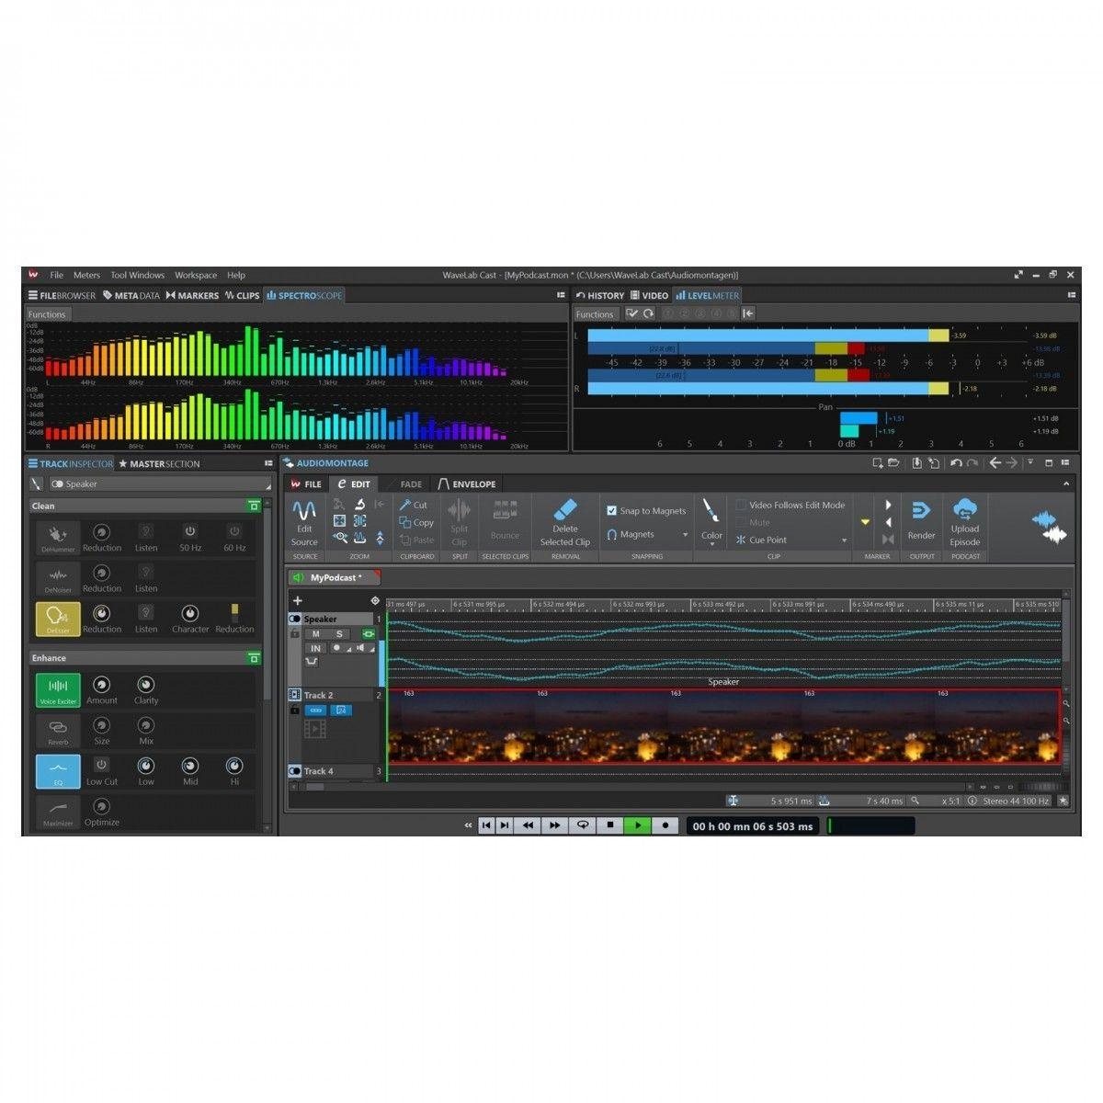This screenshot has height=1103, width=1103.
Task: Click Copy in the Clipboard group
Action: tap(415, 522)
